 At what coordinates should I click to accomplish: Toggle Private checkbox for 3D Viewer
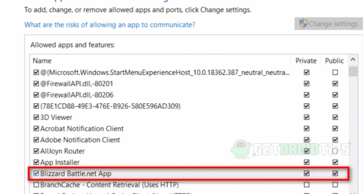tap(306, 117)
